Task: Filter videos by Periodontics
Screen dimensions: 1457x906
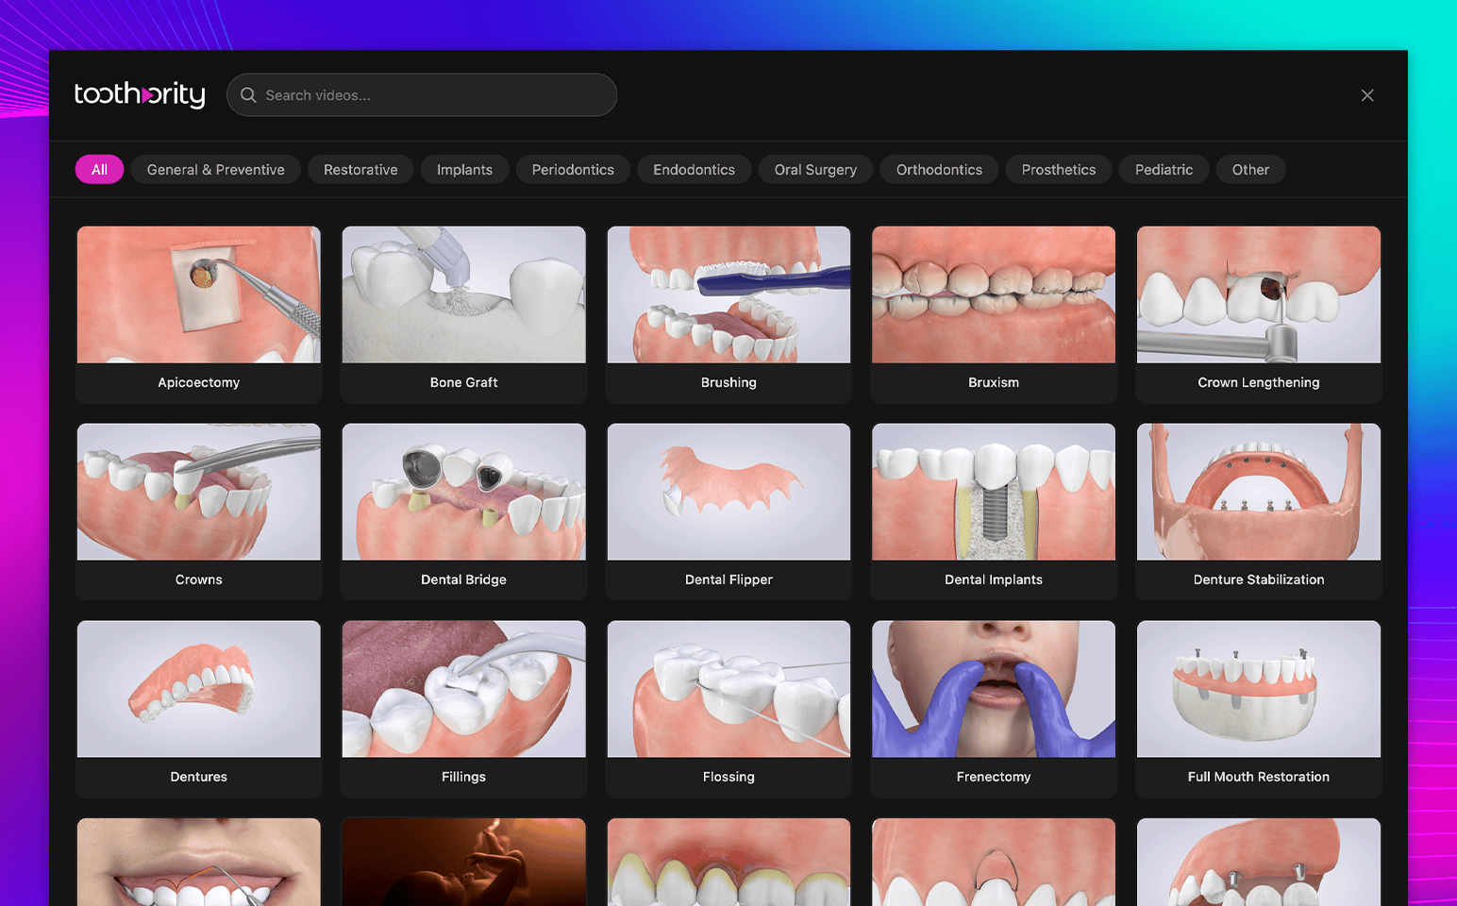Action: tap(573, 170)
